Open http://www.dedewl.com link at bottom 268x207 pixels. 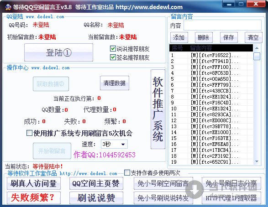pyautogui.click(x=89, y=174)
